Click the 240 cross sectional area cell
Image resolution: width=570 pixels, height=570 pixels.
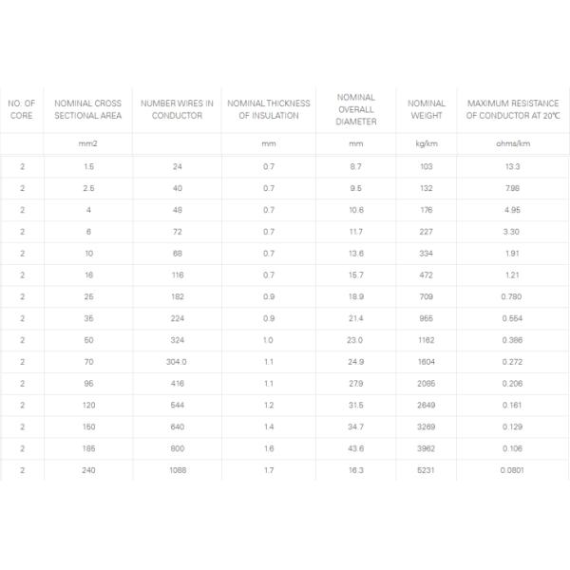(x=88, y=469)
